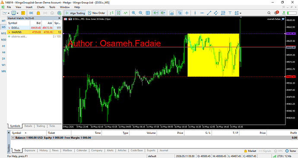The image size is (298, 158).
Task: Select the DJ30.c. symbol row
Action: 34,28
